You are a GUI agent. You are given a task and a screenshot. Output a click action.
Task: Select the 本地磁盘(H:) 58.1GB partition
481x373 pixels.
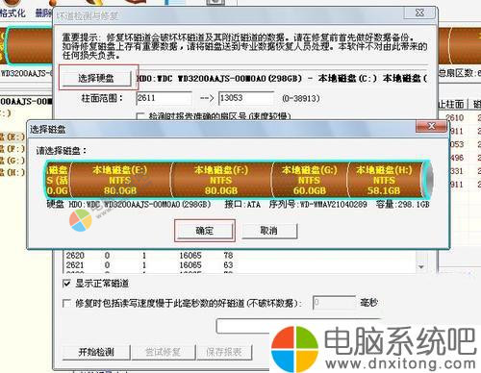tap(384, 180)
